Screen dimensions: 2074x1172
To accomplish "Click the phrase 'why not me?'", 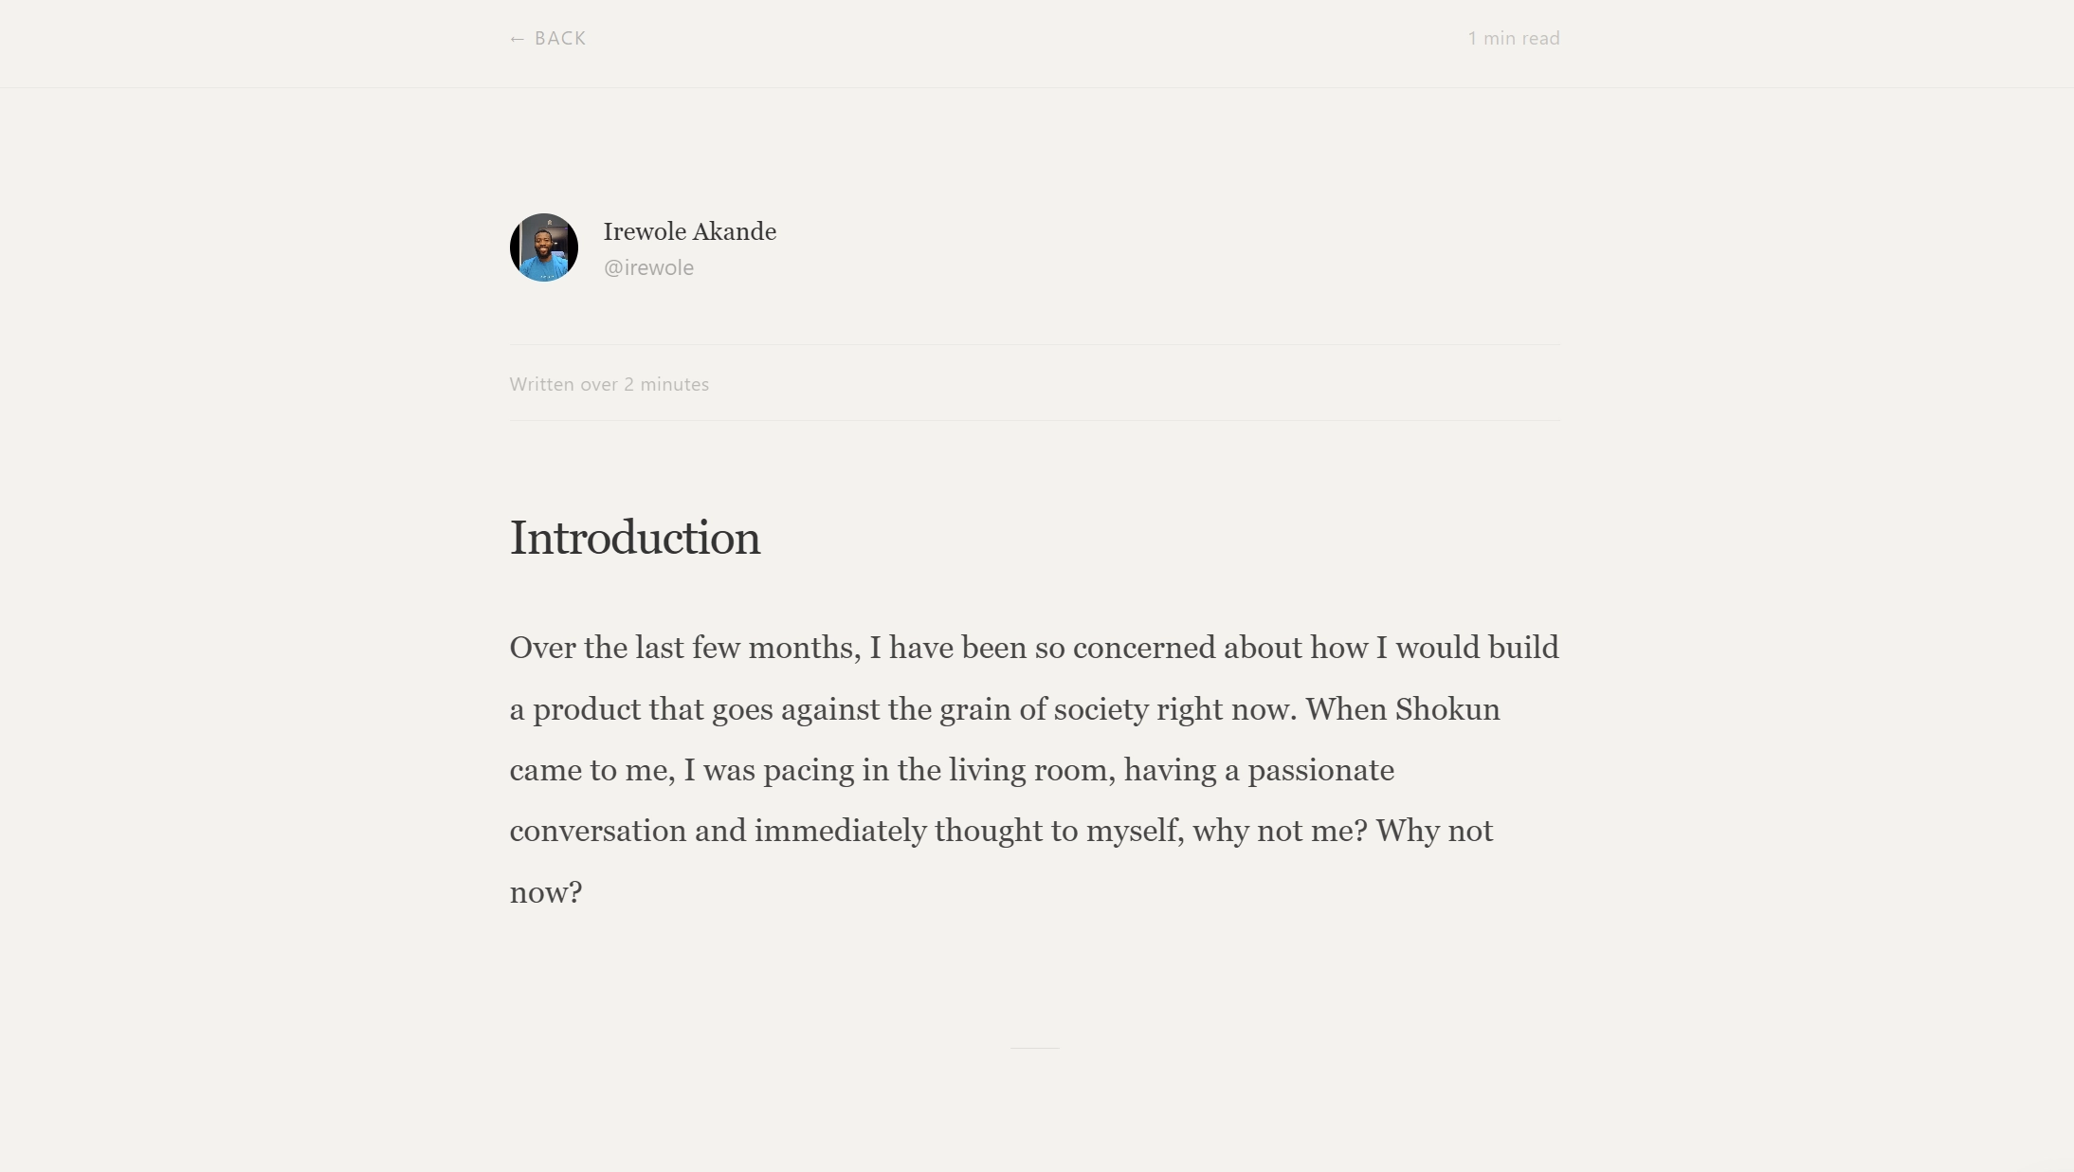I will 1280,831.
